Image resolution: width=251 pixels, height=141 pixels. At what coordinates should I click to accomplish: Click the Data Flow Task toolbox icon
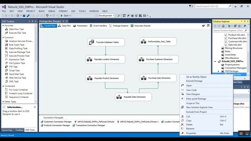7,29
